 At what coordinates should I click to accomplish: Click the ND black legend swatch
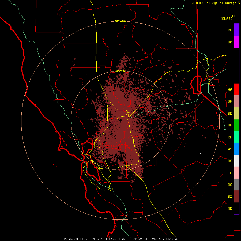pos(236,208)
